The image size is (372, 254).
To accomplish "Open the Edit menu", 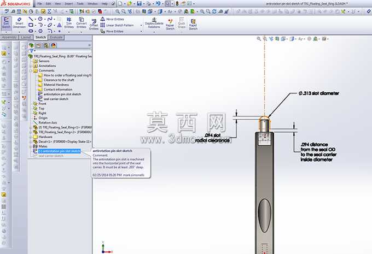I will click(x=48, y=4).
